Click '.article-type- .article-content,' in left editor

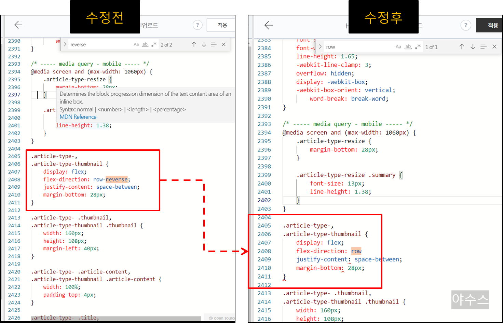click(81, 272)
